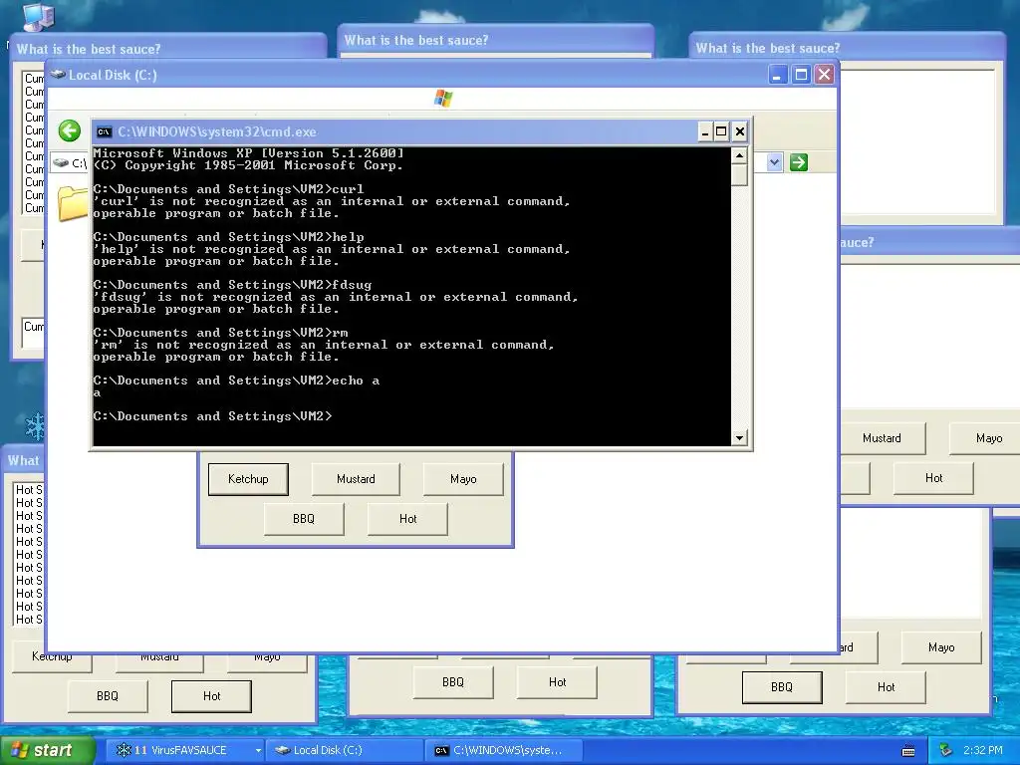Click the snowflake desktop icon behind Local Disk window
The width and height of the screenshot is (1020, 765).
click(x=35, y=426)
